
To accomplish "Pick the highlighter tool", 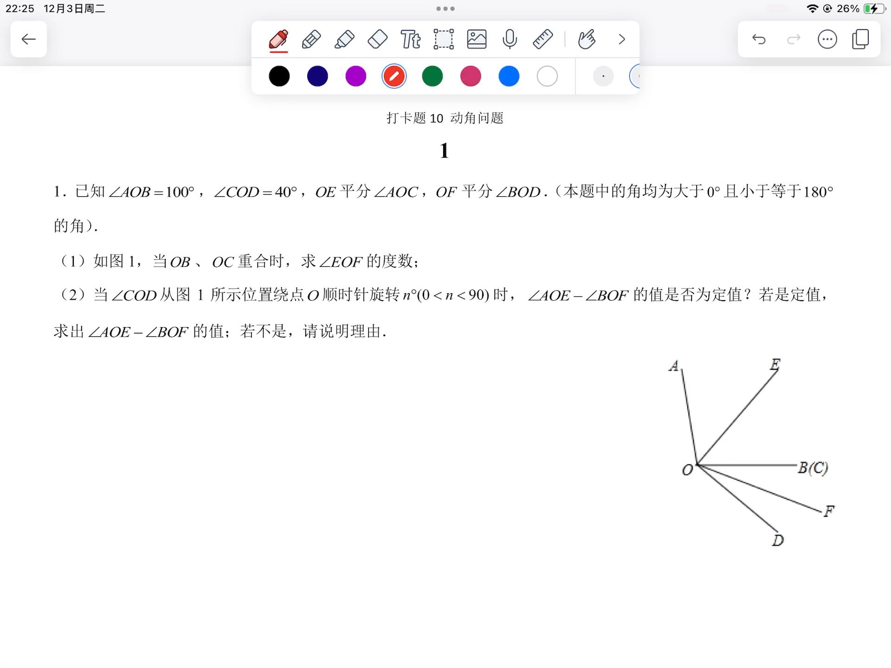I will click(344, 39).
